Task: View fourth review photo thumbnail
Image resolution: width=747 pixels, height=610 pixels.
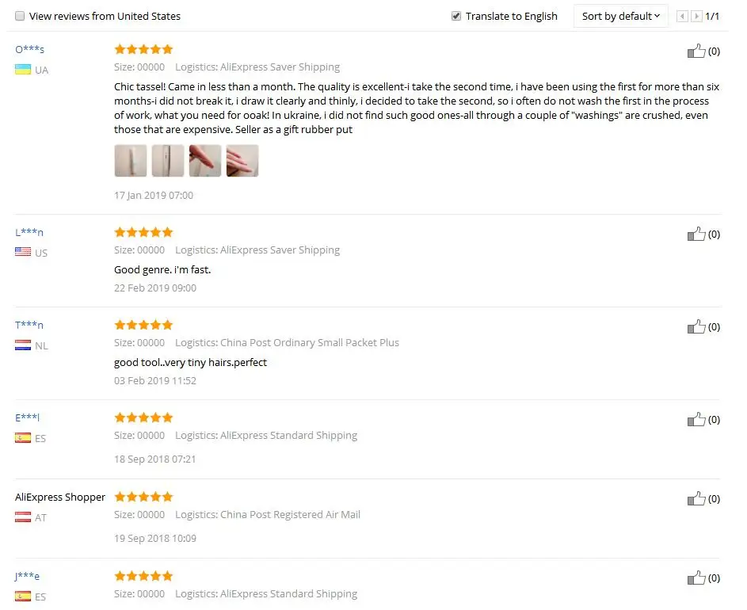Action: coord(242,161)
